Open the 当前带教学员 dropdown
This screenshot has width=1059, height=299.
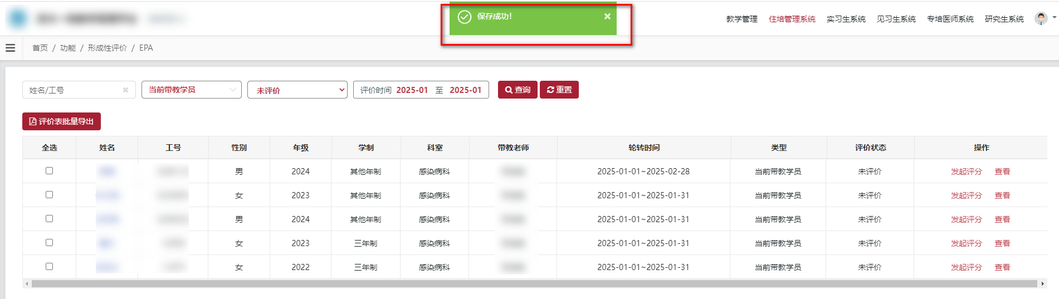(192, 90)
